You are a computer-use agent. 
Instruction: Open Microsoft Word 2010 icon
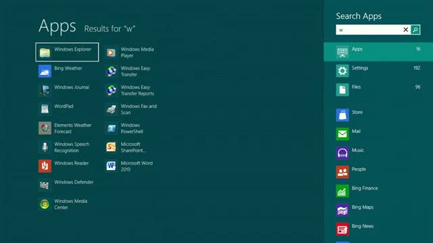(x=111, y=166)
